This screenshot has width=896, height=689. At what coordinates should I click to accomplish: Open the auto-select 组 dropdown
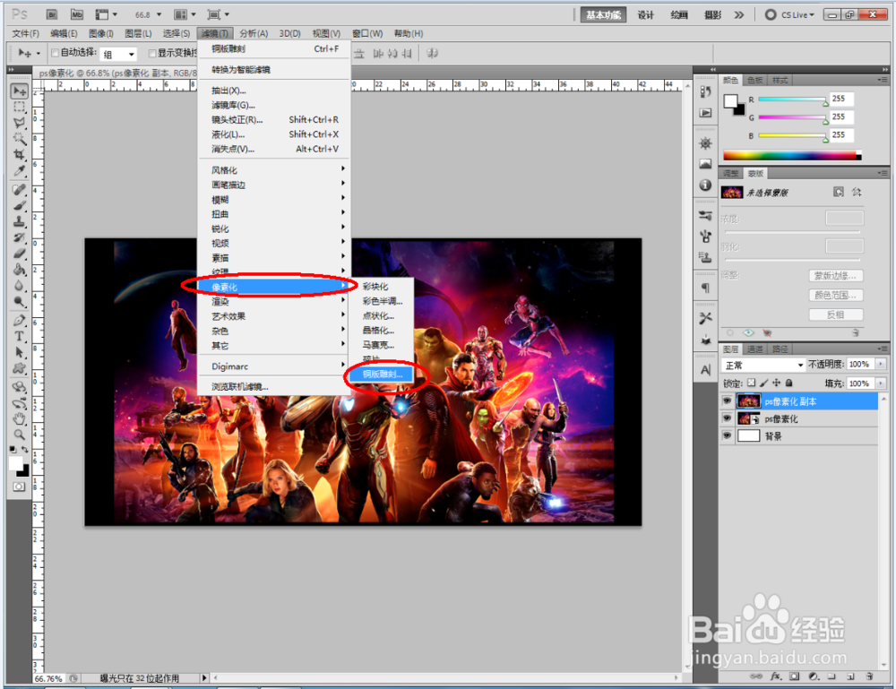[119, 55]
